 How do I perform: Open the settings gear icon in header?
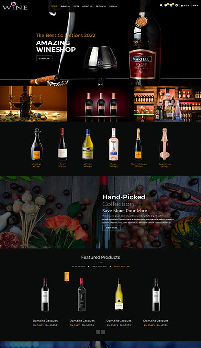pyautogui.click(x=177, y=5)
